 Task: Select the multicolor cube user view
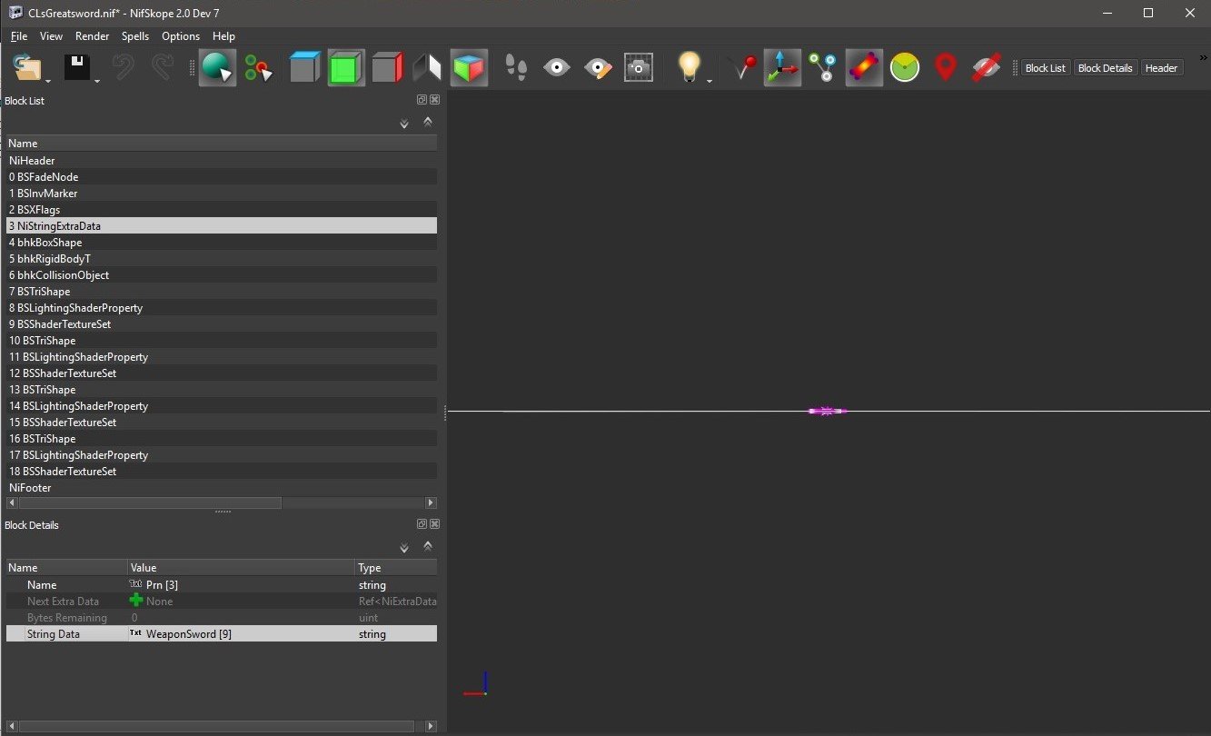pyautogui.click(x=469, y=68)
